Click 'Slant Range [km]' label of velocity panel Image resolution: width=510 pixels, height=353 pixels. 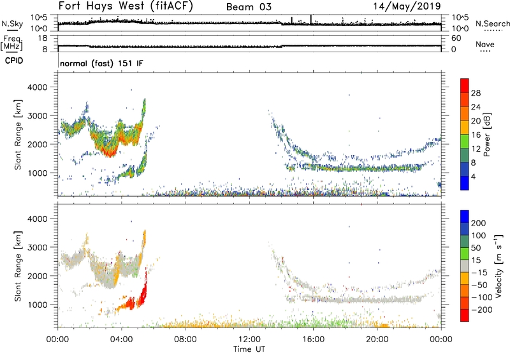pyautogui.click(x=18, y=266)
